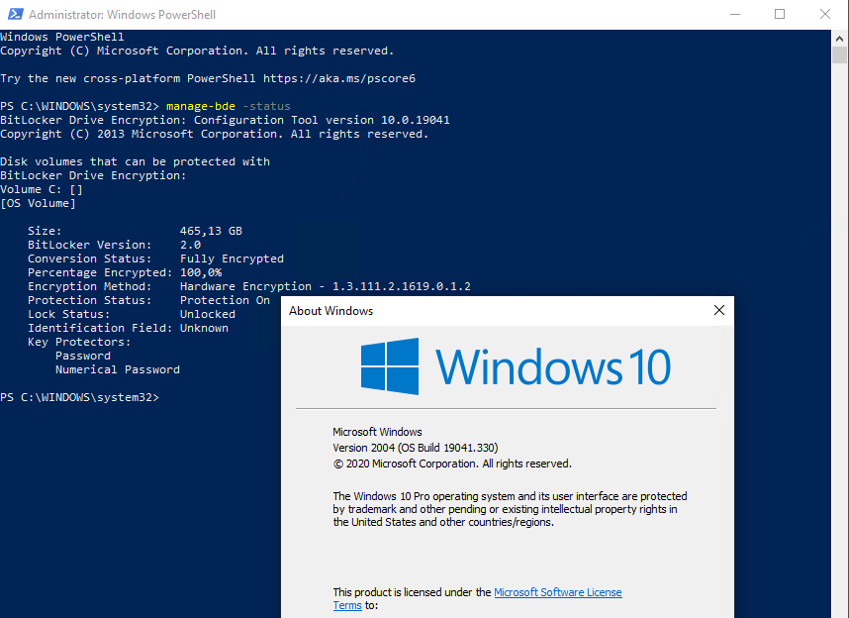Close the About Windows dialog
849x618 pixels.
(x=719, y=310)
